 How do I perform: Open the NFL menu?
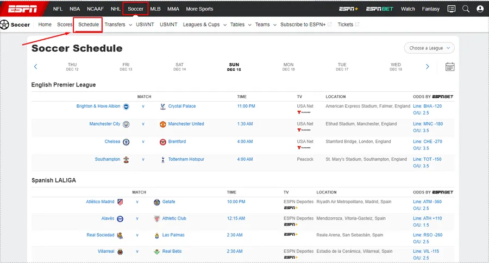[x=58, y=9]
